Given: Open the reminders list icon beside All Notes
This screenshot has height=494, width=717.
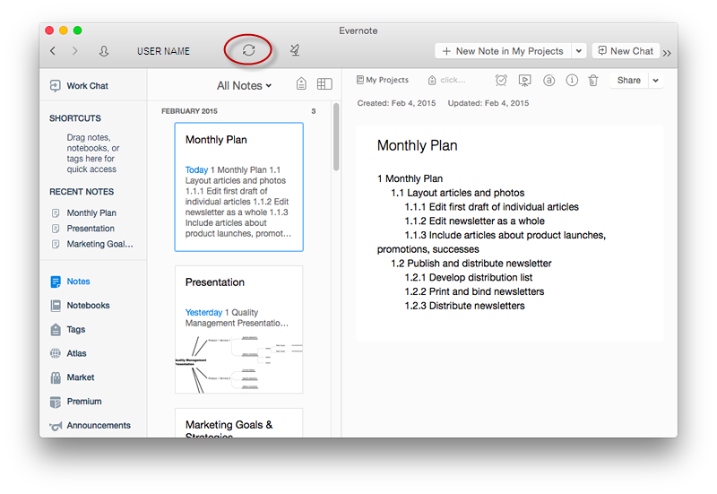Looking at the screenshot, I should [301, 83].
